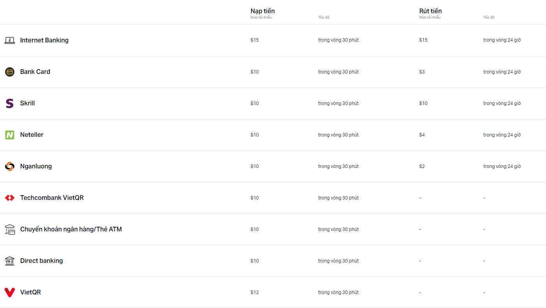Click the red Techcombank VietQR logo
Viewport: 546px width, 308px height.
[x=10, y=198]
